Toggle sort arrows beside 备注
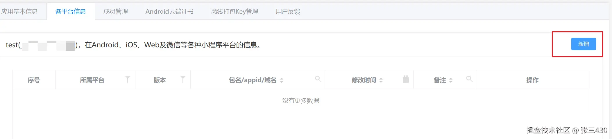This screenshot has height=139, width=612. click(x=450, y=80)
